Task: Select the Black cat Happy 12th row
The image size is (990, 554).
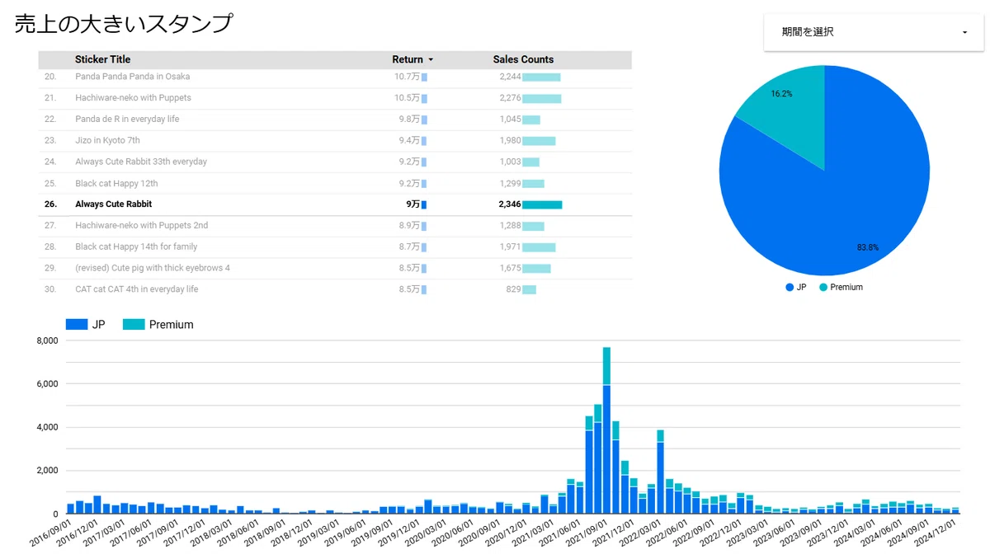Action: point(335,183)
